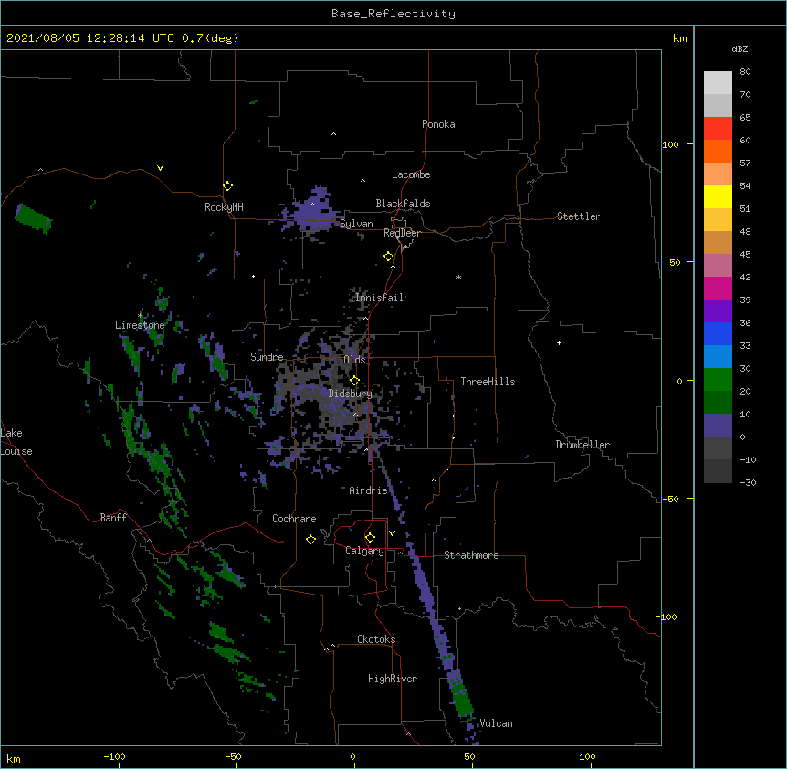The width and height of the screenshot is (787, 769).
Task: Click the yellow diamond marker above Calgary
Action: (x=370, y=538)
